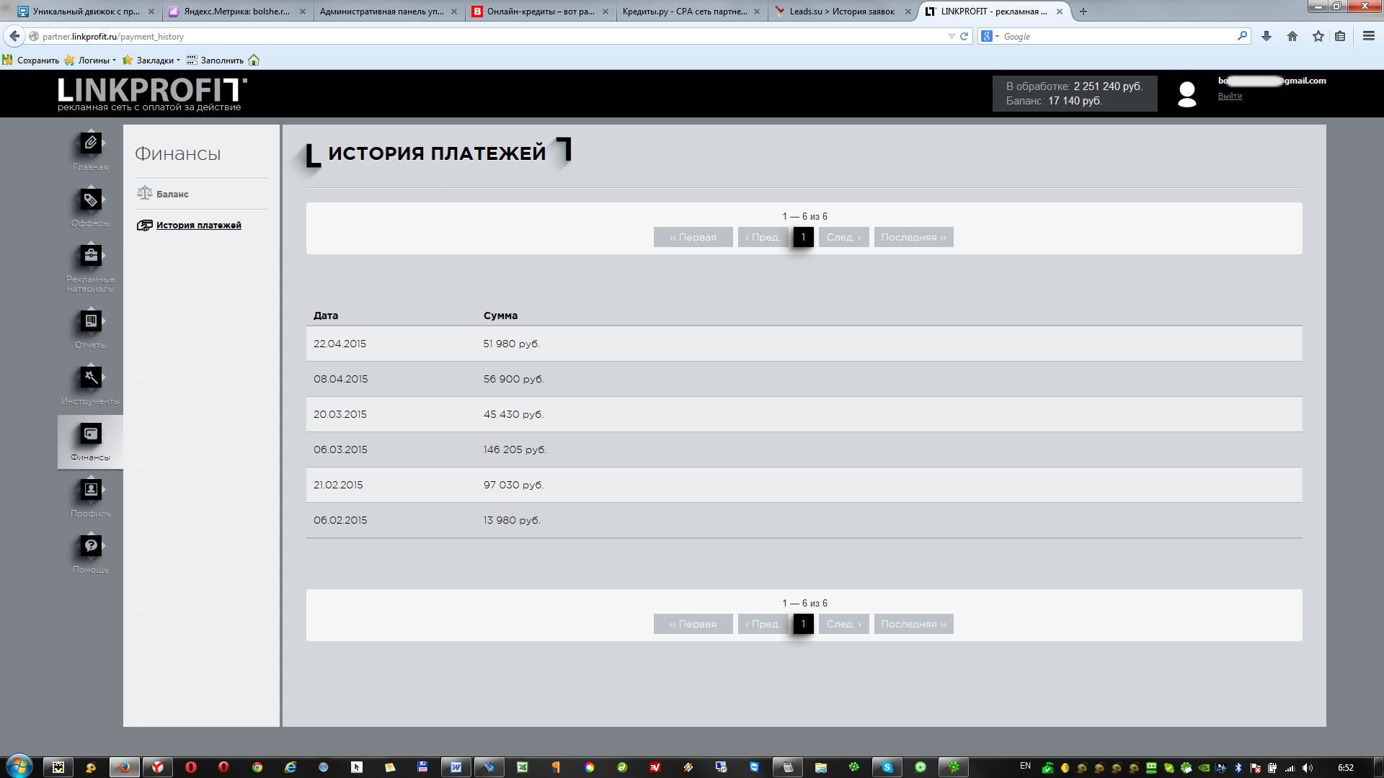Viewport: 1384px width, 778px height.
Task: Click the bottom След. pagination button
Action: (843, 624)
